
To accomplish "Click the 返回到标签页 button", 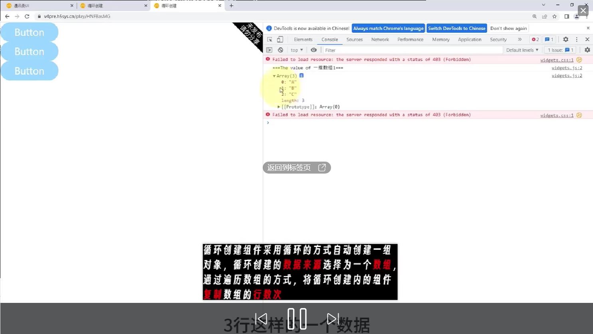I will pos(297,168).
